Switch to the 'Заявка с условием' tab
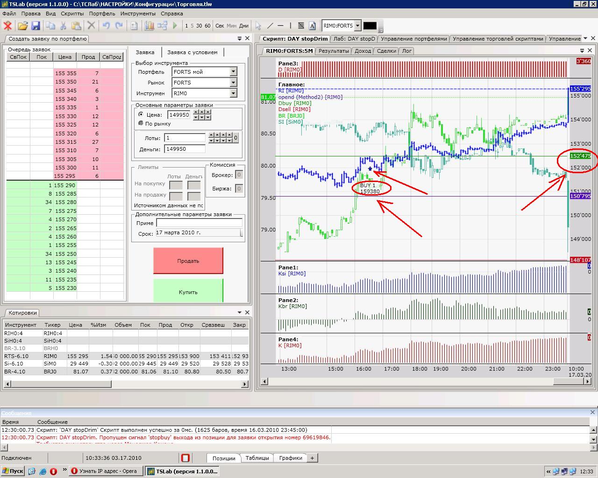598x478 pixels. click(x=192, y=52)
